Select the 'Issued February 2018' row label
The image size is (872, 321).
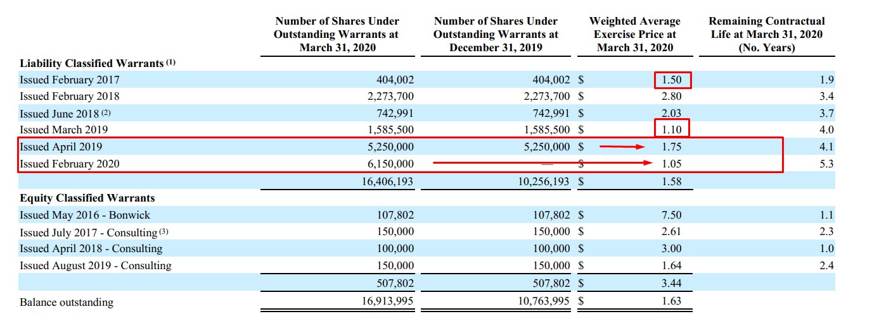pos(69,96)
